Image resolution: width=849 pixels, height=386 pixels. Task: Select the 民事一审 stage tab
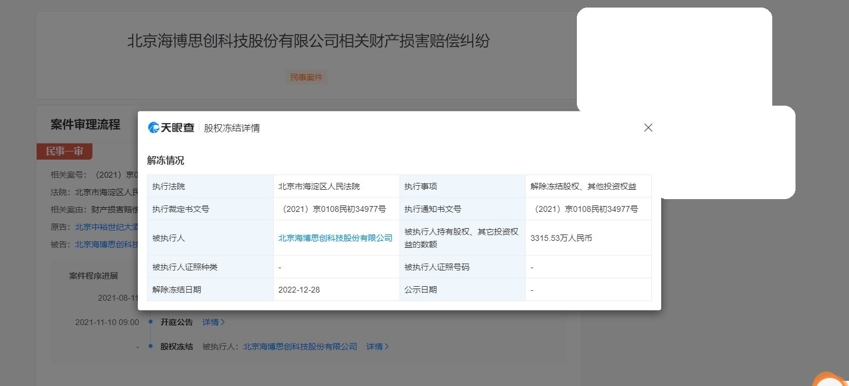pos(65,151)
